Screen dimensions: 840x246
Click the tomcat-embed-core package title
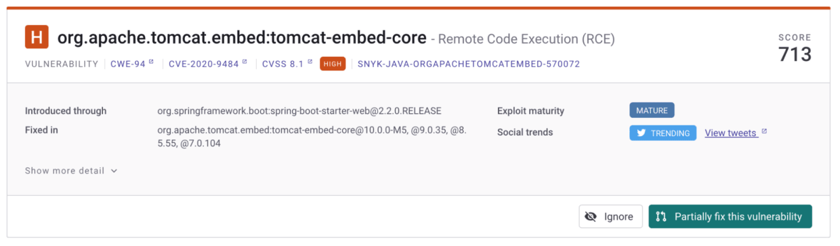242,37
